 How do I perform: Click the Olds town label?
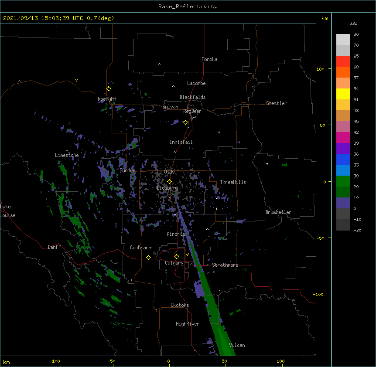169,172
